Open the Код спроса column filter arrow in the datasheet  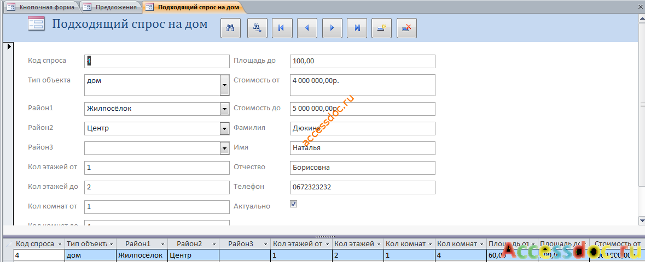coord(60,244)
